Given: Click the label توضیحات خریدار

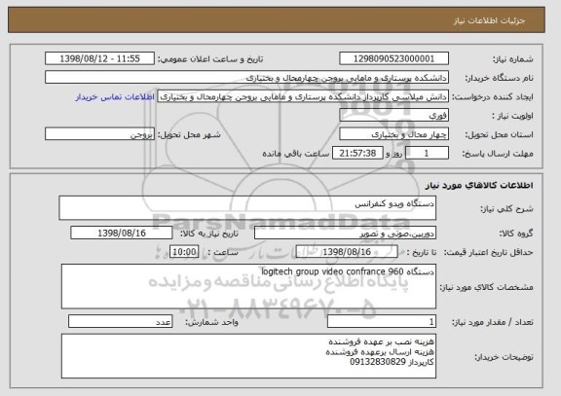Looking at the screenshot, I should coord(504,357).
